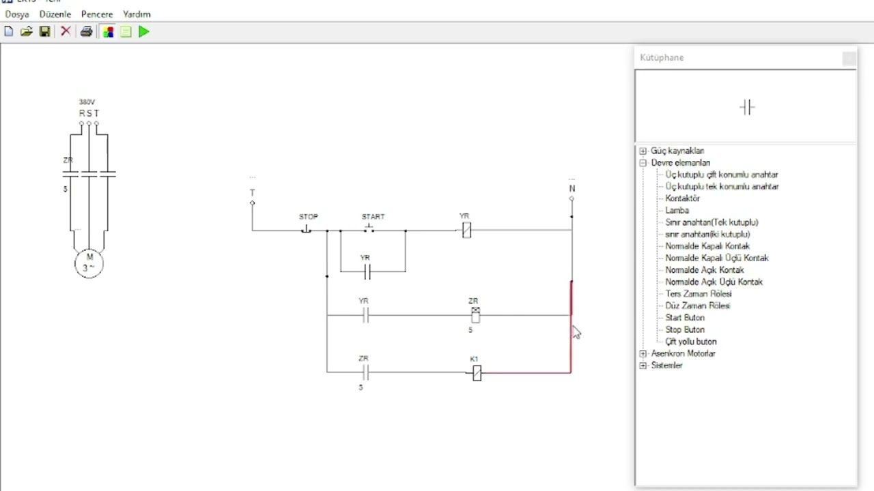
Task: Select Düz Zaman Rölesi item
Action: [x=698, y=306]
